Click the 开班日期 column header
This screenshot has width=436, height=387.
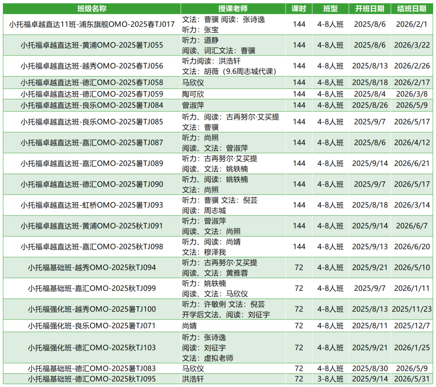click(x=369, y=8)
